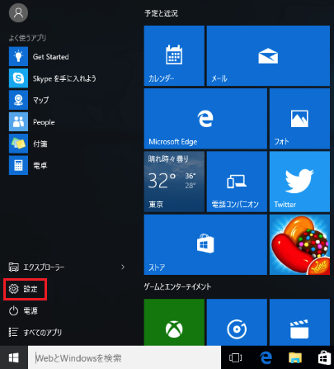This screenshot has height=369, width=334.
Task: Open the フォト photos tile
Action: click(x=299, y=119)
